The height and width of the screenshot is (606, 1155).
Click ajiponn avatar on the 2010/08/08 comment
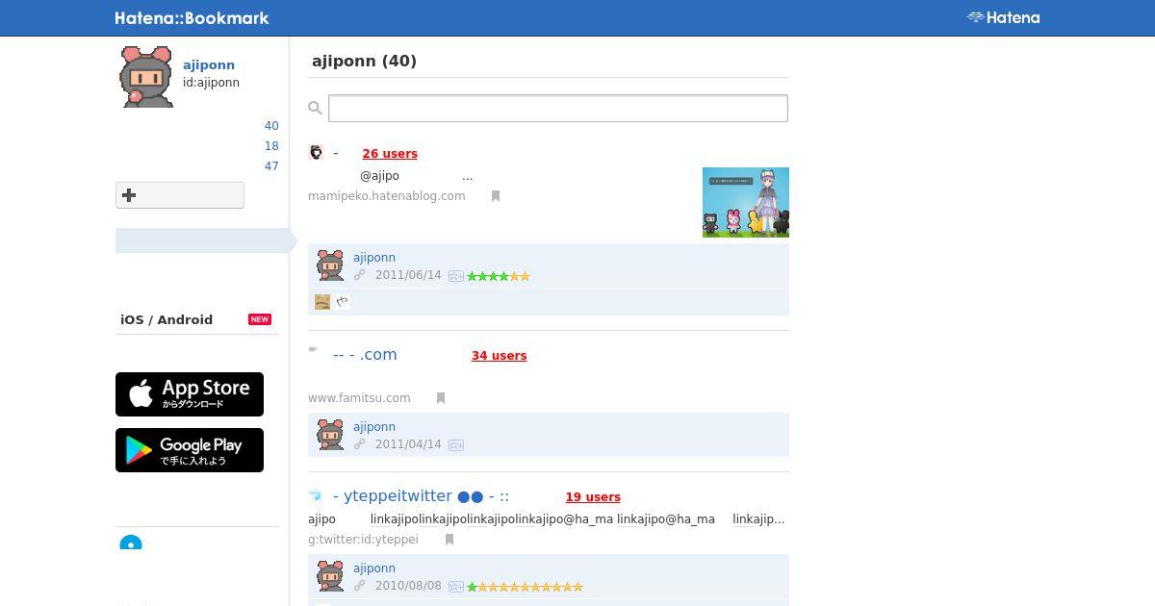point(330,576)
